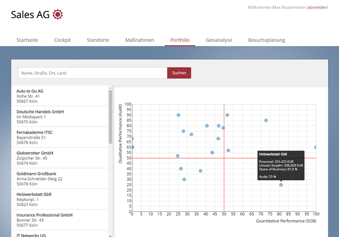Open the Geoanalyse tab
The image size is (339, 237).
click(x=219, y=40)
